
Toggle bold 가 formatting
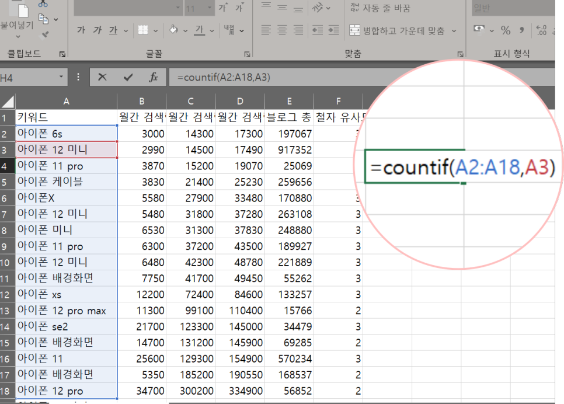(x=81, y=30)
